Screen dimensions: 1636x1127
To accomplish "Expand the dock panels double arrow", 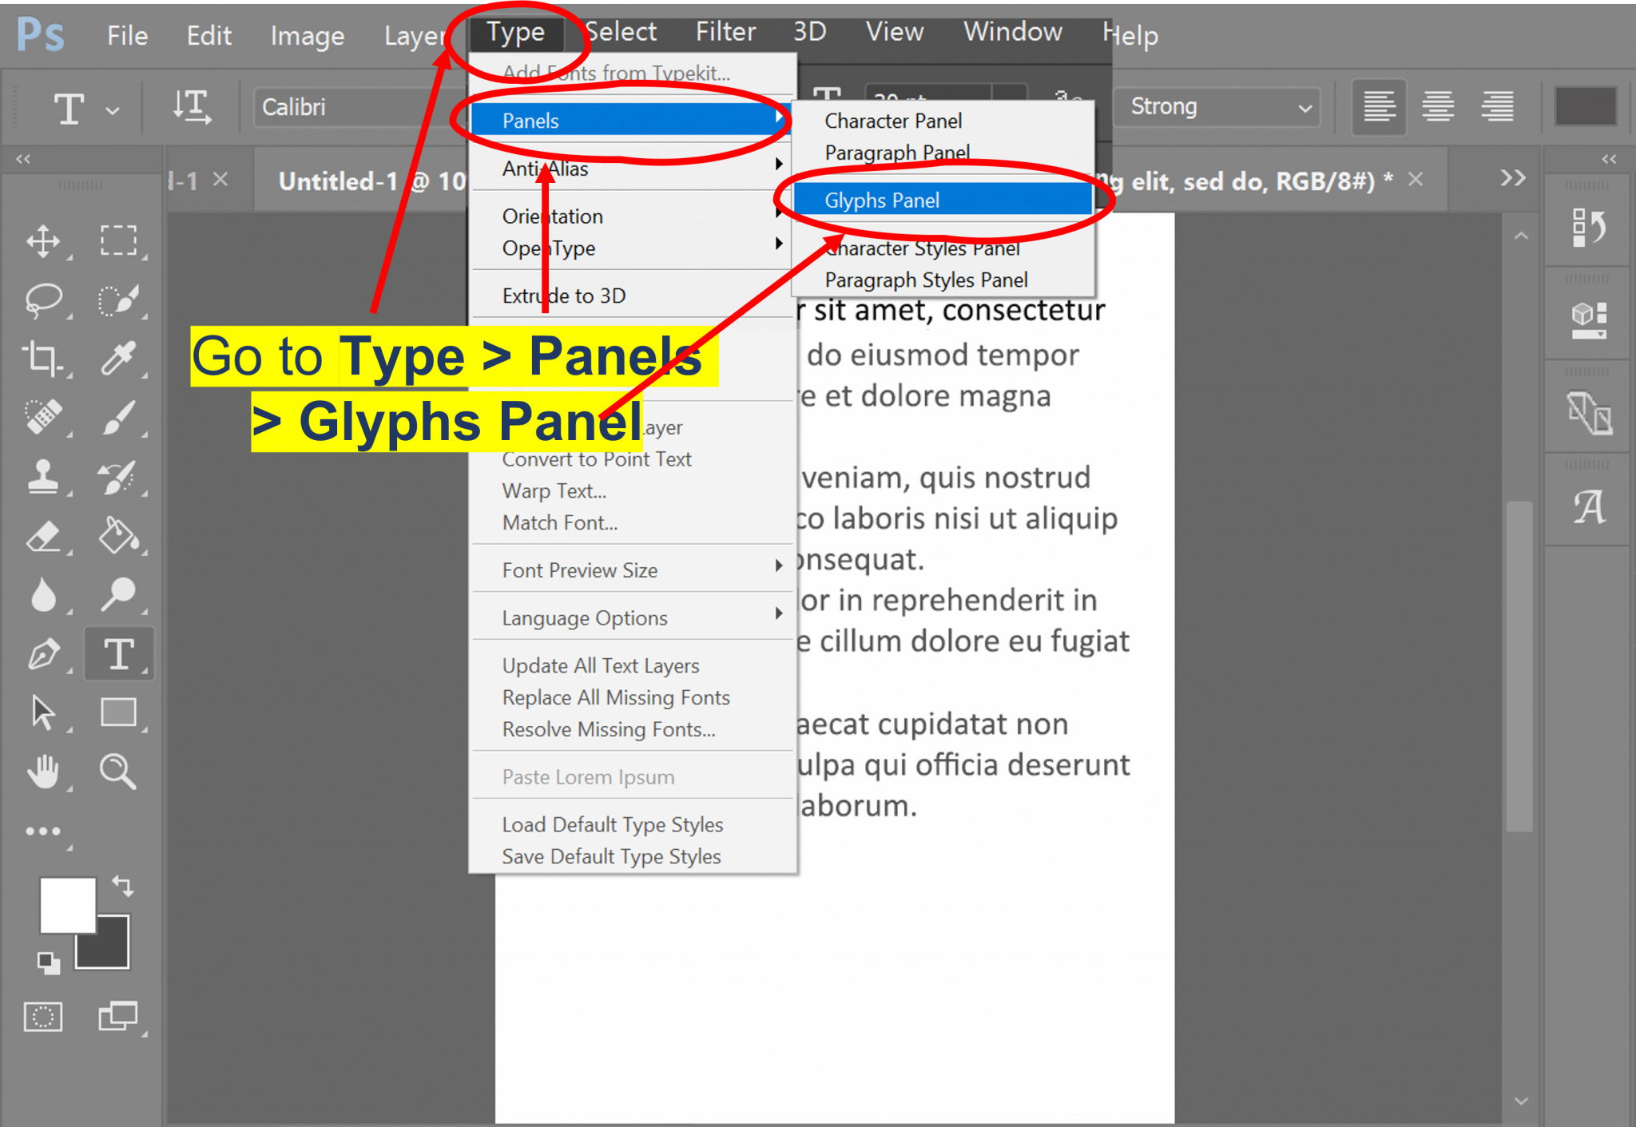I will [x=1609, y=159].
